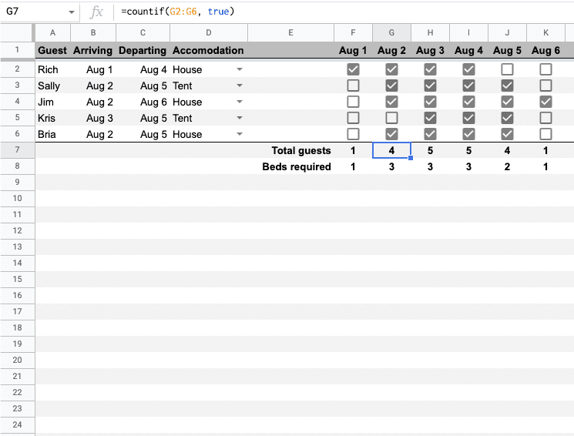Expand Sally's Tent accommodation dropdown
Screen dimensions: 574x436
pyautogui.click(x=239, y=86)
